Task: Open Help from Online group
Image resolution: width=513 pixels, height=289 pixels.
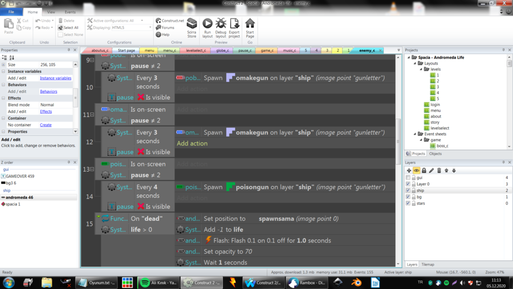Action: pos(162,35)
